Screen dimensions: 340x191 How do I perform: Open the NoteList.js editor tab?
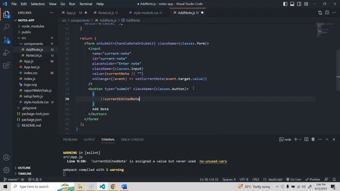coord(106,13)
